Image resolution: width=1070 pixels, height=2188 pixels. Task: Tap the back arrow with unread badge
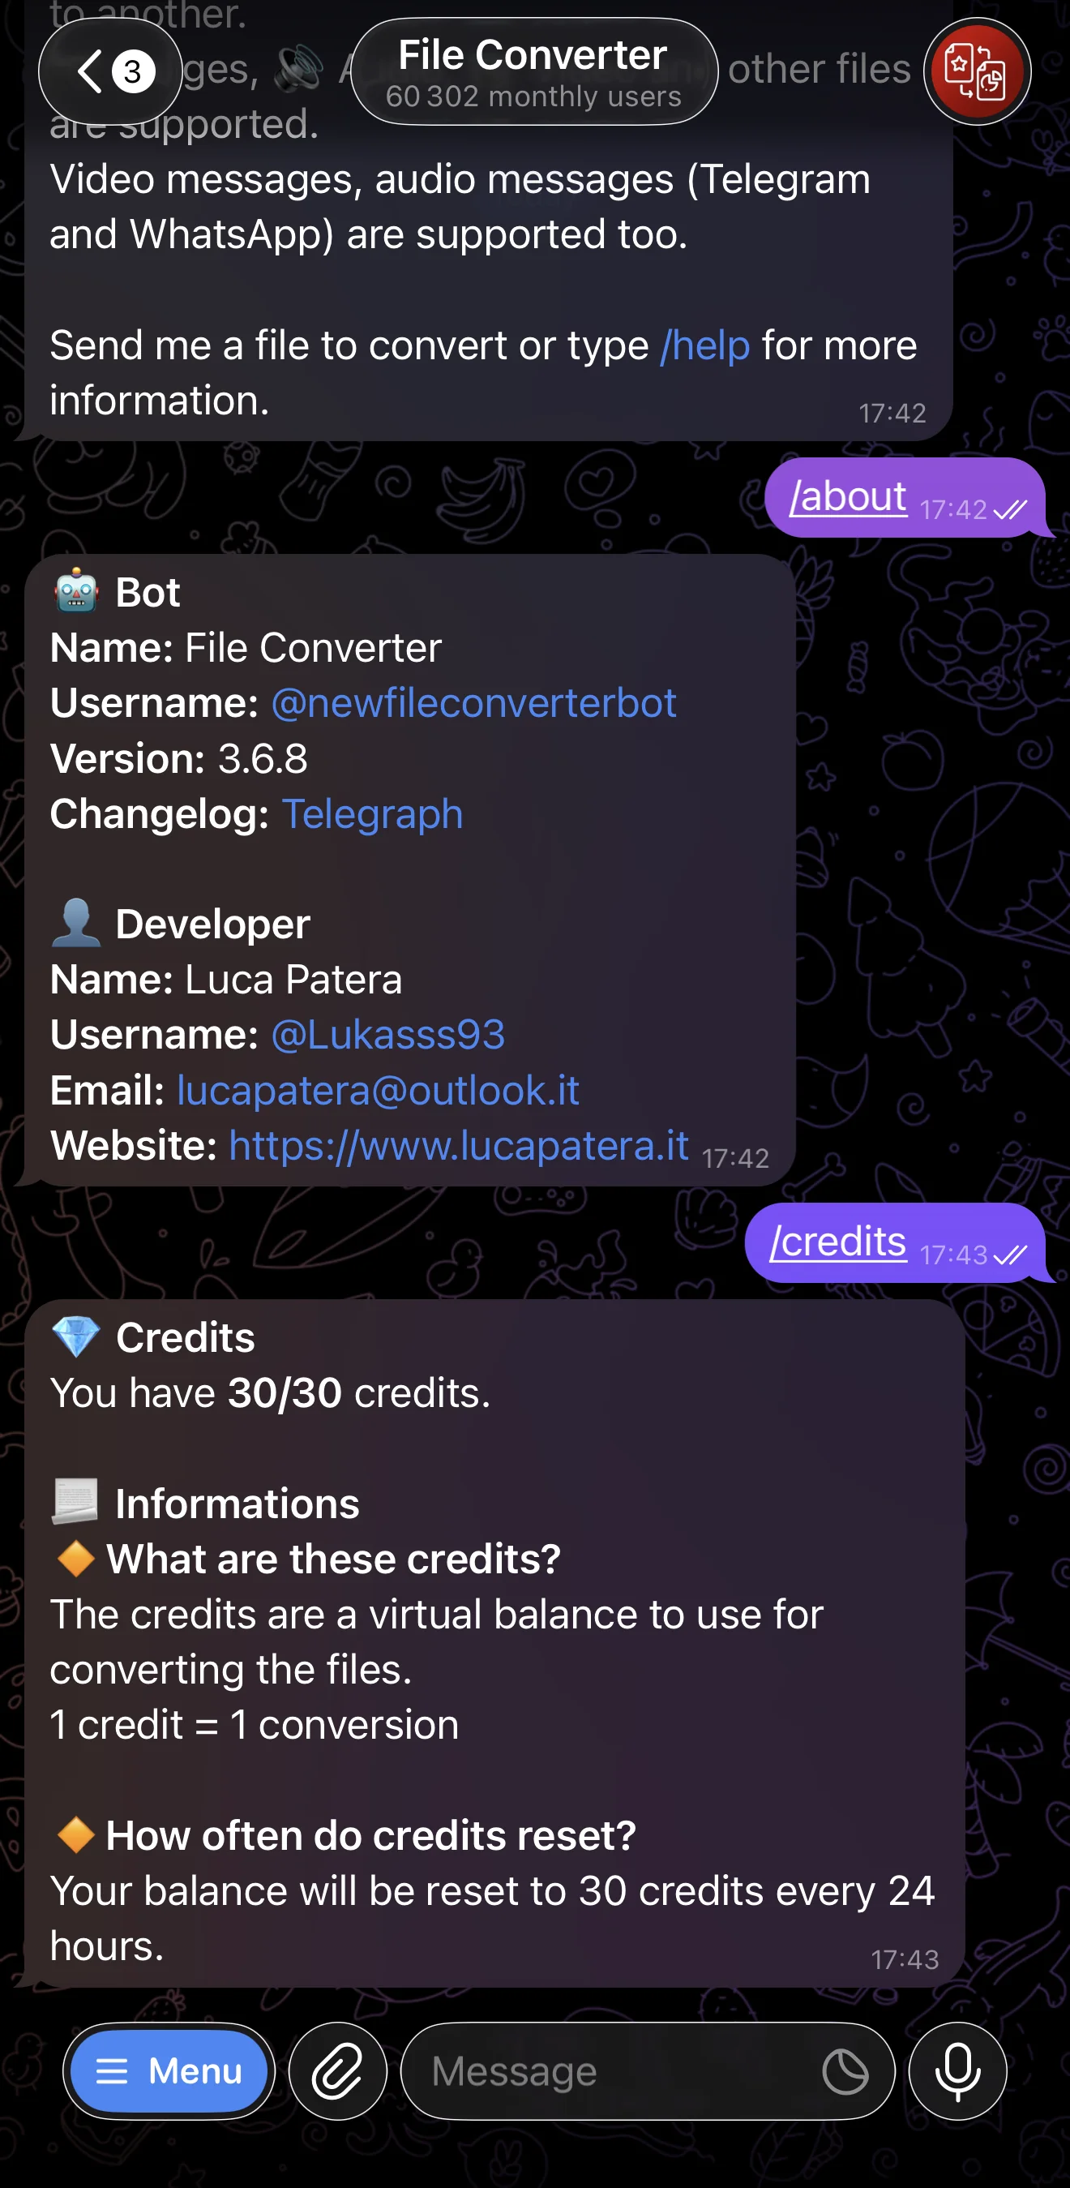[110, 71]
